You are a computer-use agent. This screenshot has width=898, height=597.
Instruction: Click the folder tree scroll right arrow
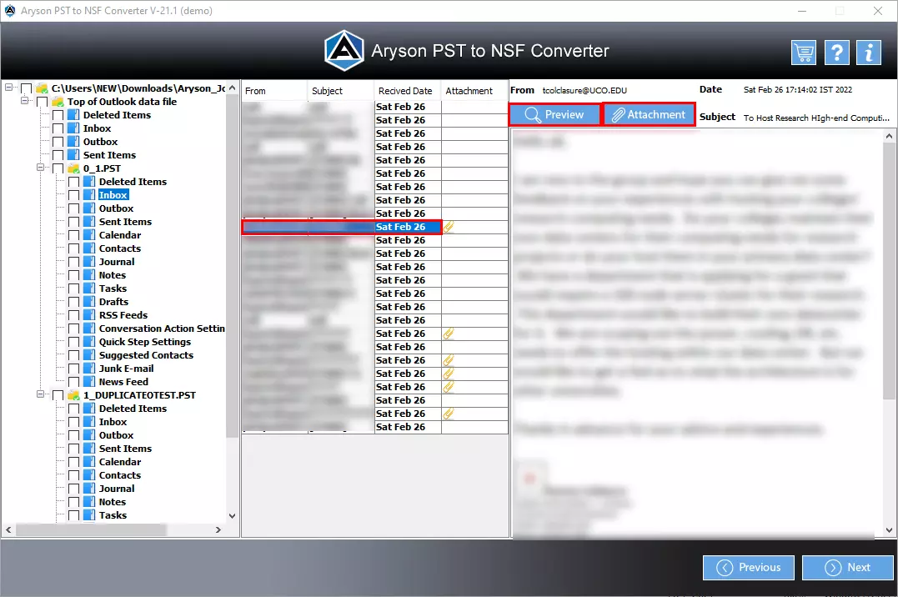(218, 530)
